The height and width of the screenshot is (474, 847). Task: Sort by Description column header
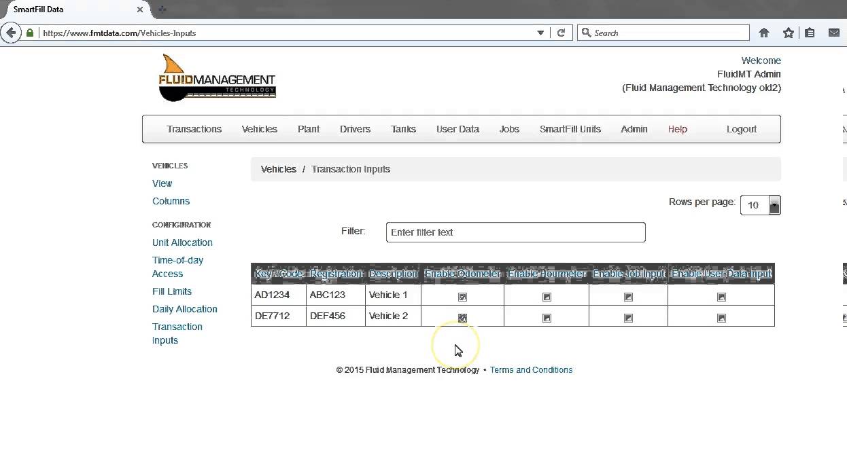tap(393, 274)
